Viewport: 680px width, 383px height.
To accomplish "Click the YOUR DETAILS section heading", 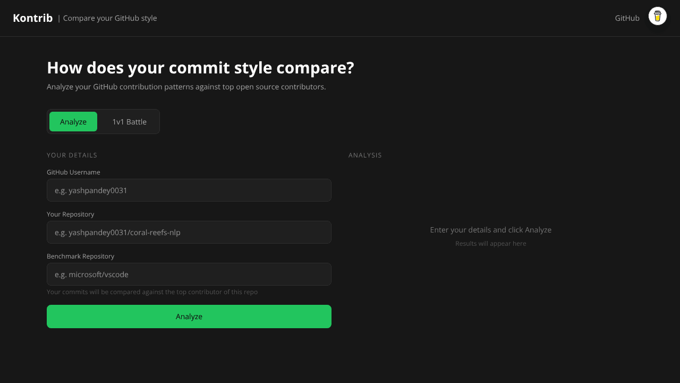I will tap(72, 155).
